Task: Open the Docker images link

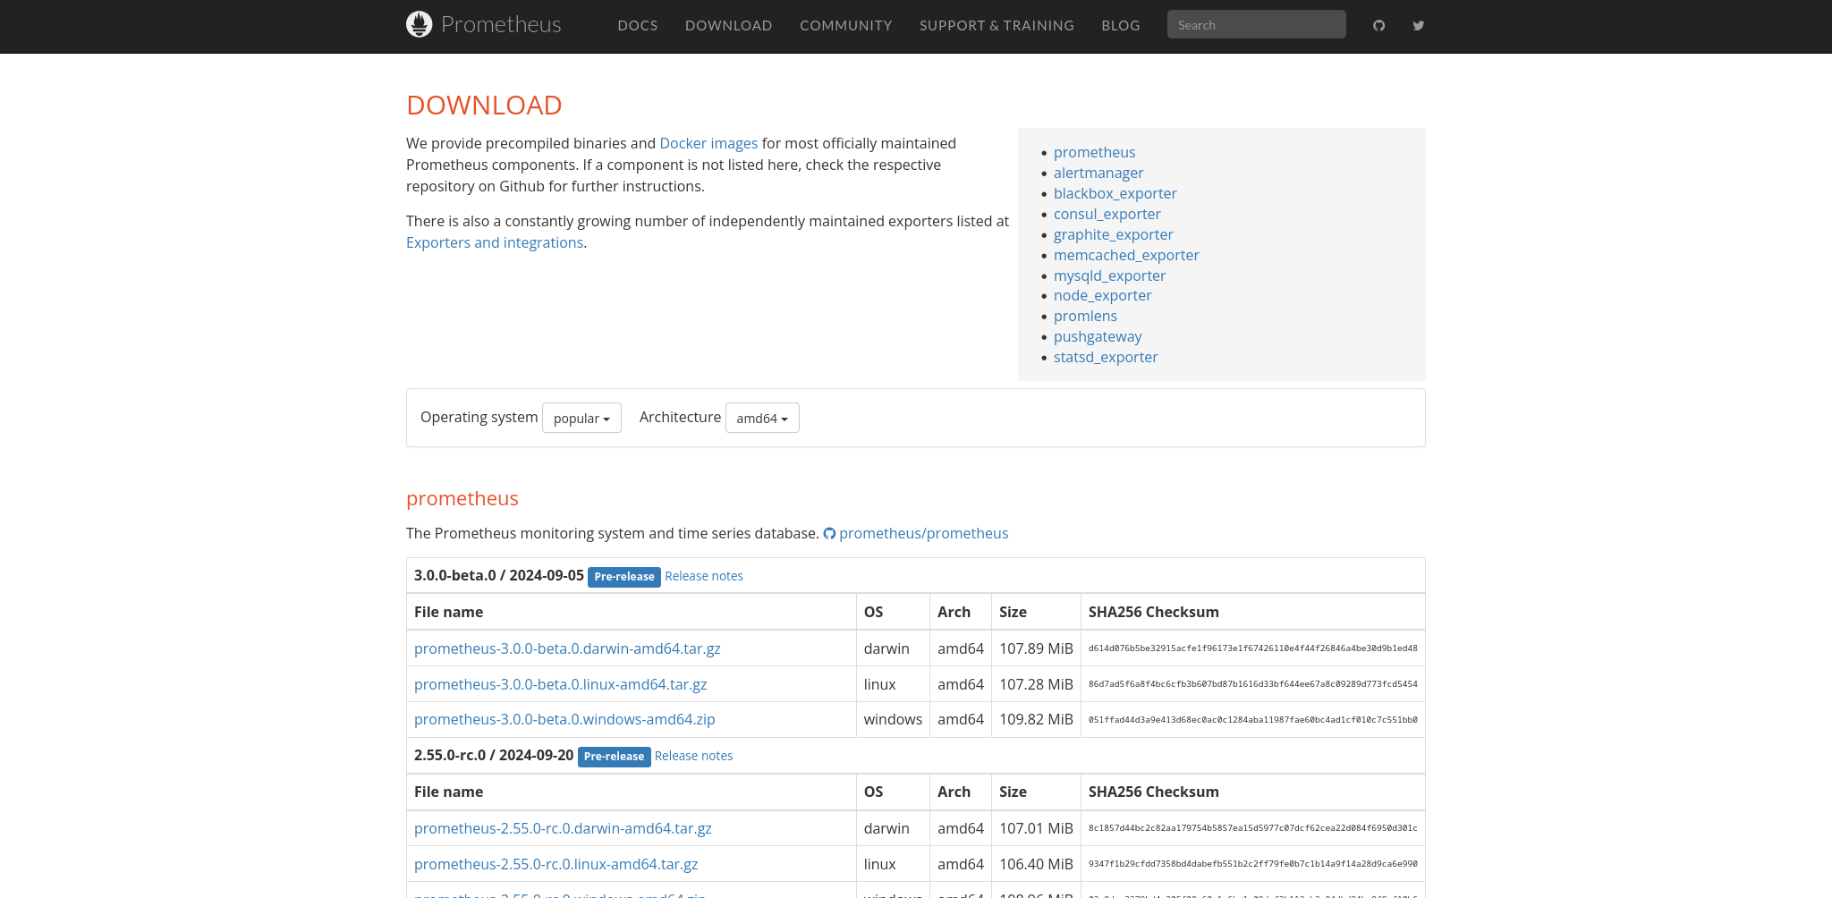Action: coord(708,143)
